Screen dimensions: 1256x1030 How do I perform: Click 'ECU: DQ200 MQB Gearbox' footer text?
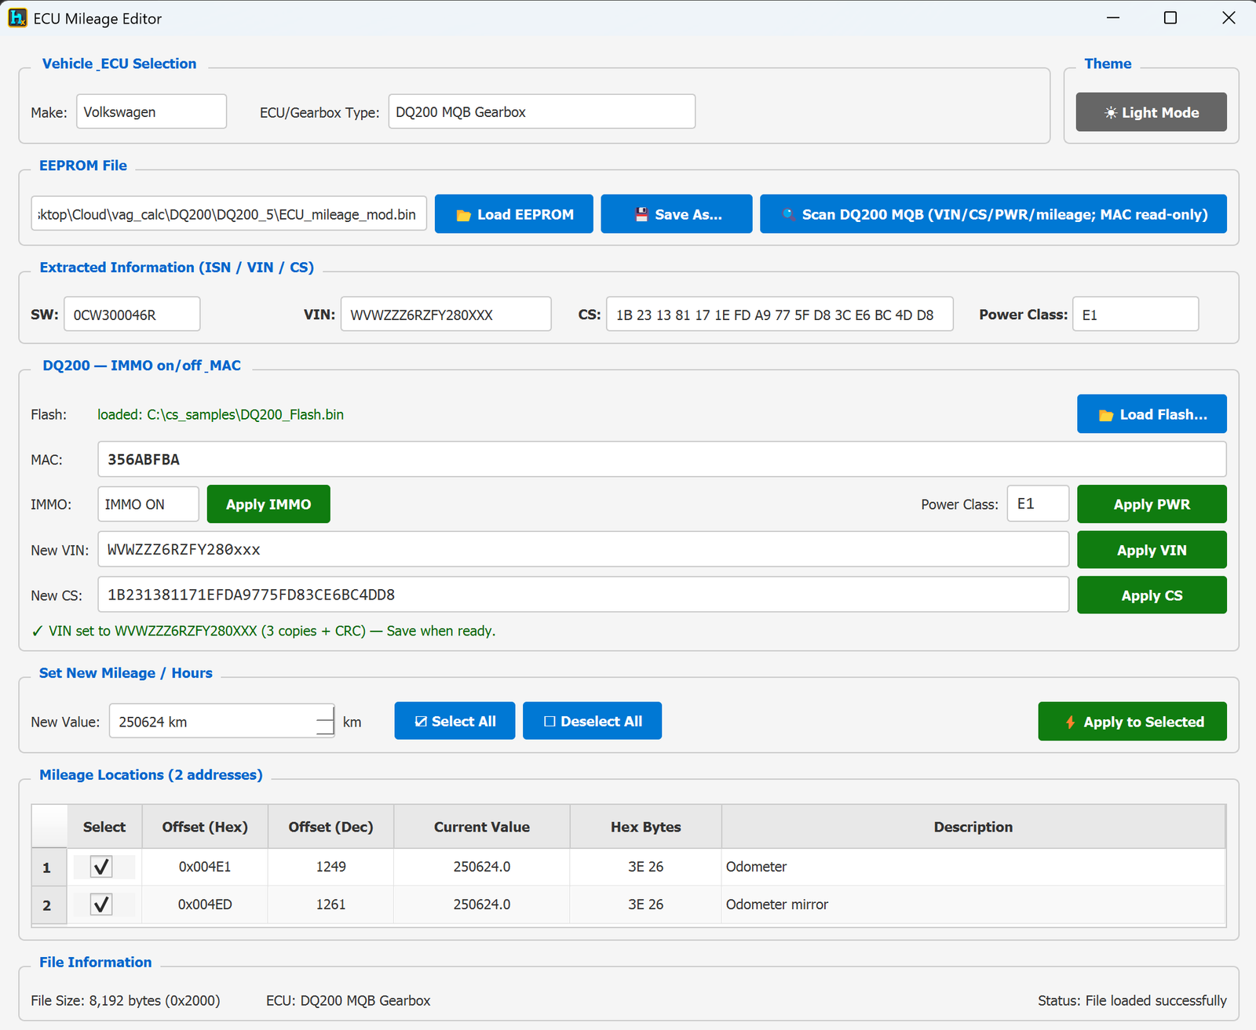(349, 1000)
